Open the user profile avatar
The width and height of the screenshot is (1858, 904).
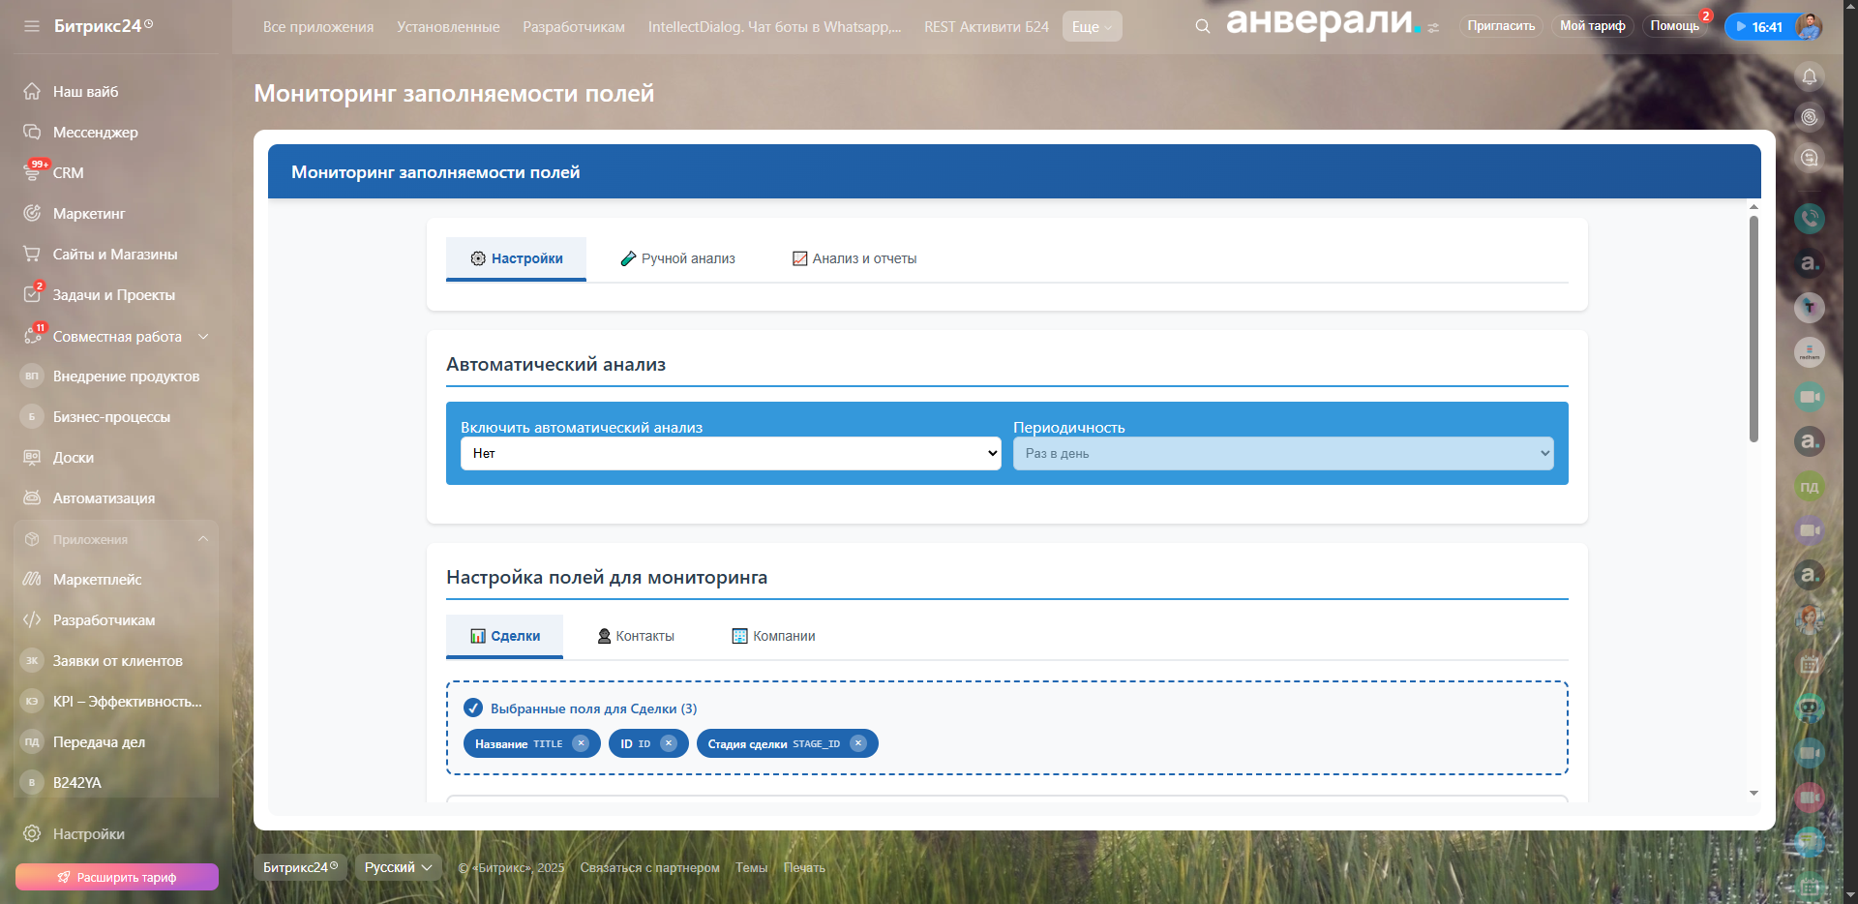point(1808,27)
